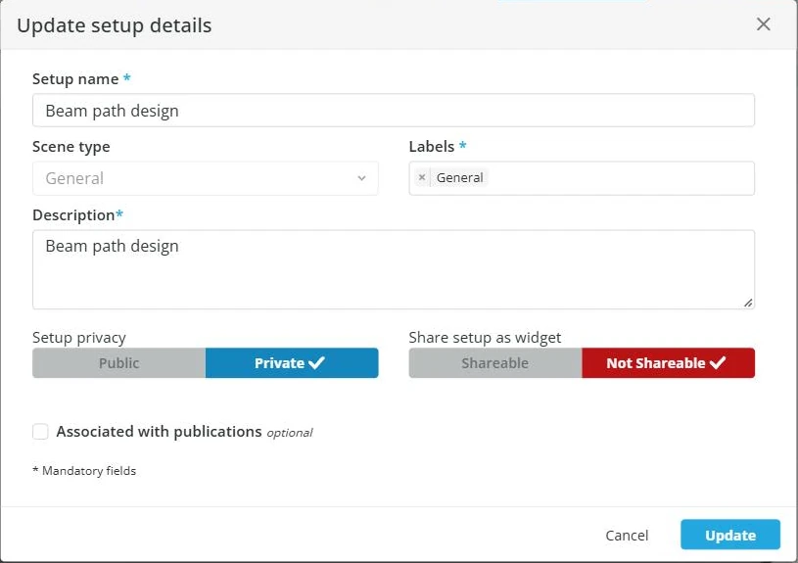Close the Update setup details dialog

[x=763, y=23]
